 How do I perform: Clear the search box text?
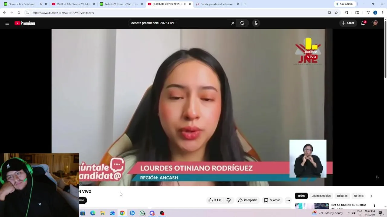[x=233, y=23]
